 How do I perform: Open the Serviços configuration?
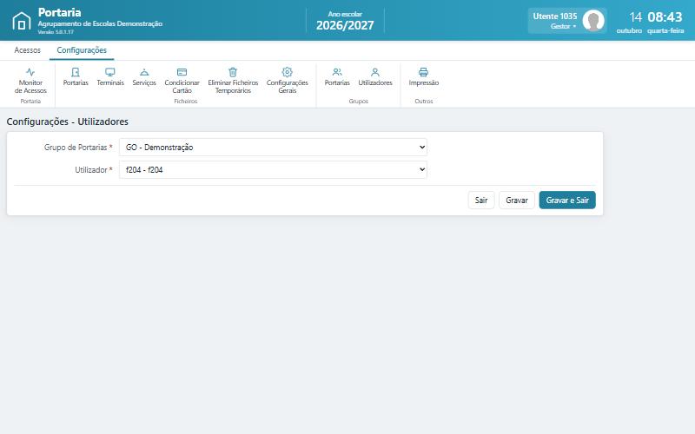(144, 77)
